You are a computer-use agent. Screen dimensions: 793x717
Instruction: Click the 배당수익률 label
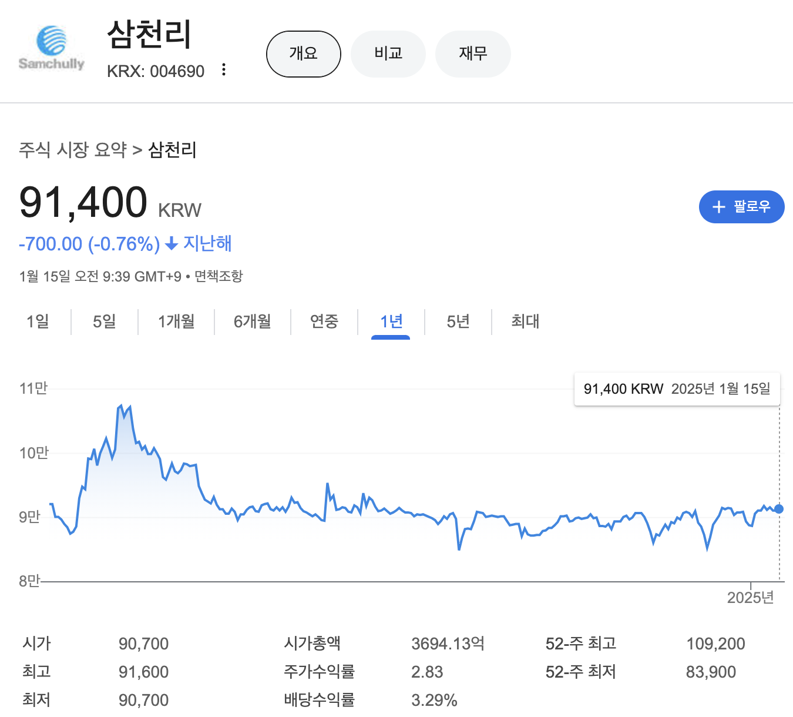[x=320, y=700]
